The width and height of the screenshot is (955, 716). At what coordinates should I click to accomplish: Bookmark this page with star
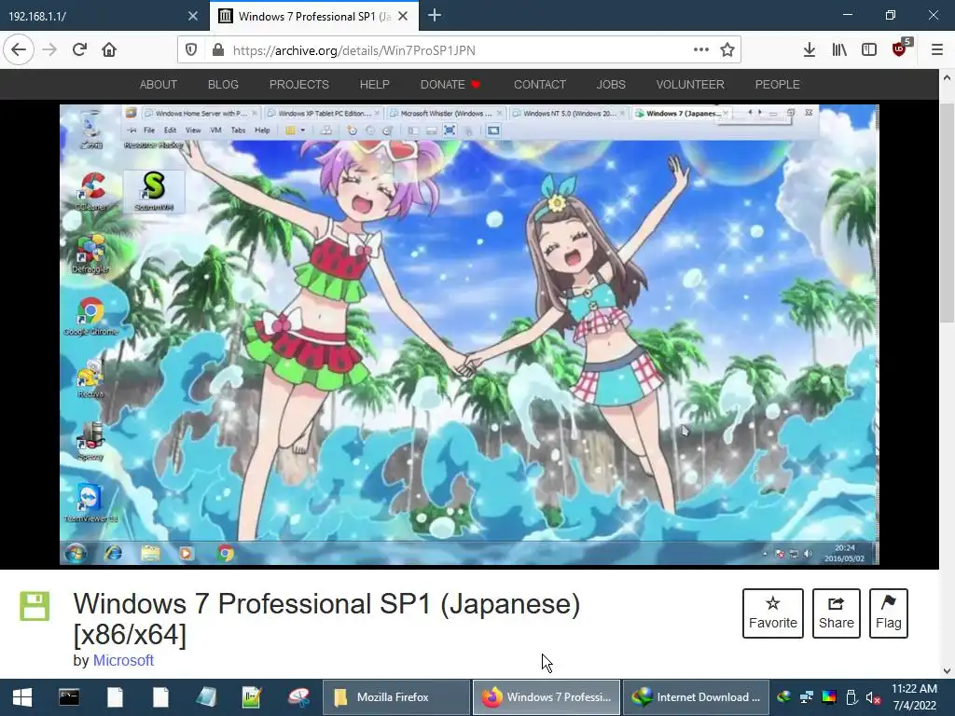[727, 50]
